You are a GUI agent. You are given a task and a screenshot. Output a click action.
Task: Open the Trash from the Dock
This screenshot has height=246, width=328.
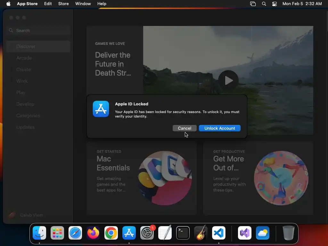tap(289, 233)
